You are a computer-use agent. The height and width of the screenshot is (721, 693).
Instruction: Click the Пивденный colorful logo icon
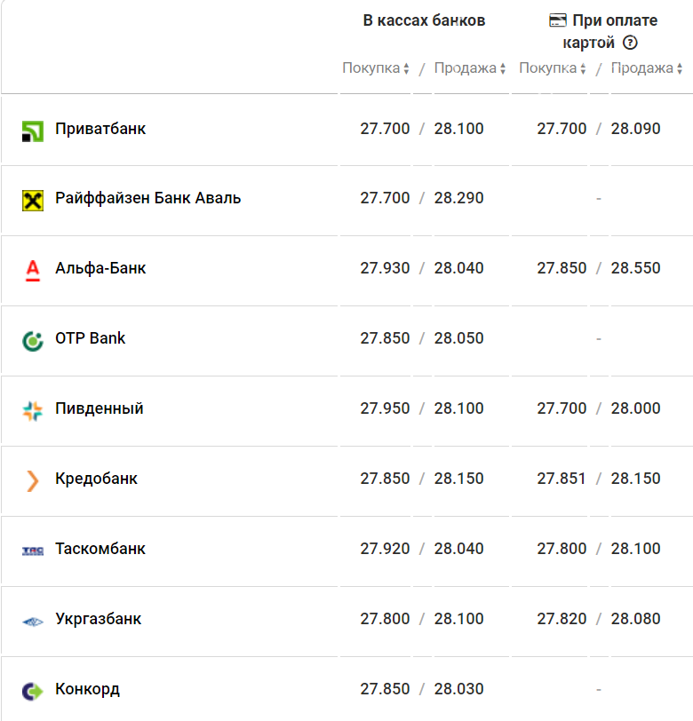pyautogui.click(x=33, y=410)
